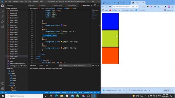Image resolution: width=175 pixels, height=98 pixels.
Task: Open Source Control view
Action: click(x=2, y=16)
